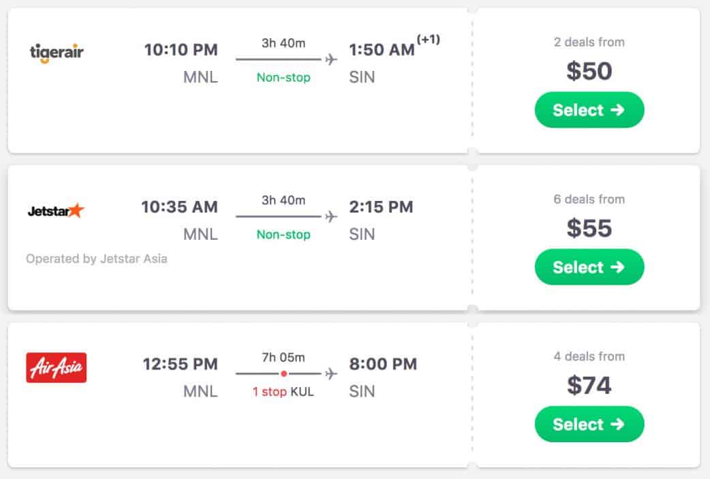Click the airplane icon on AirAsia route

(x=331, y=373)
